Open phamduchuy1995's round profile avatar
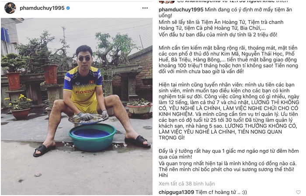 pos(10,8)
